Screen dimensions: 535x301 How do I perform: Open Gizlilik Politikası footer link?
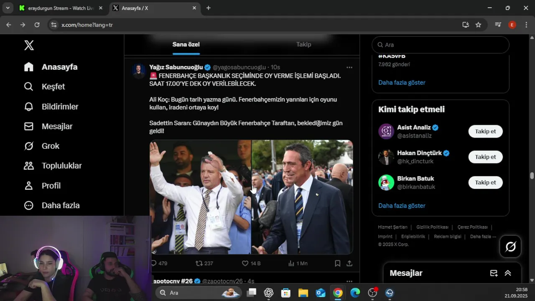tap(432, 227)
